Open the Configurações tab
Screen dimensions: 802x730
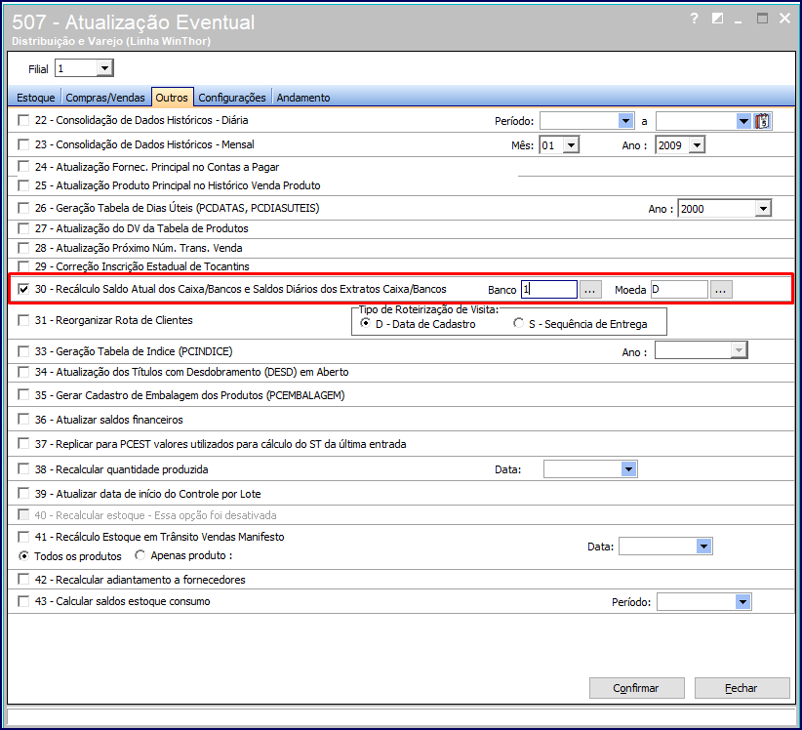coord(232,98)
